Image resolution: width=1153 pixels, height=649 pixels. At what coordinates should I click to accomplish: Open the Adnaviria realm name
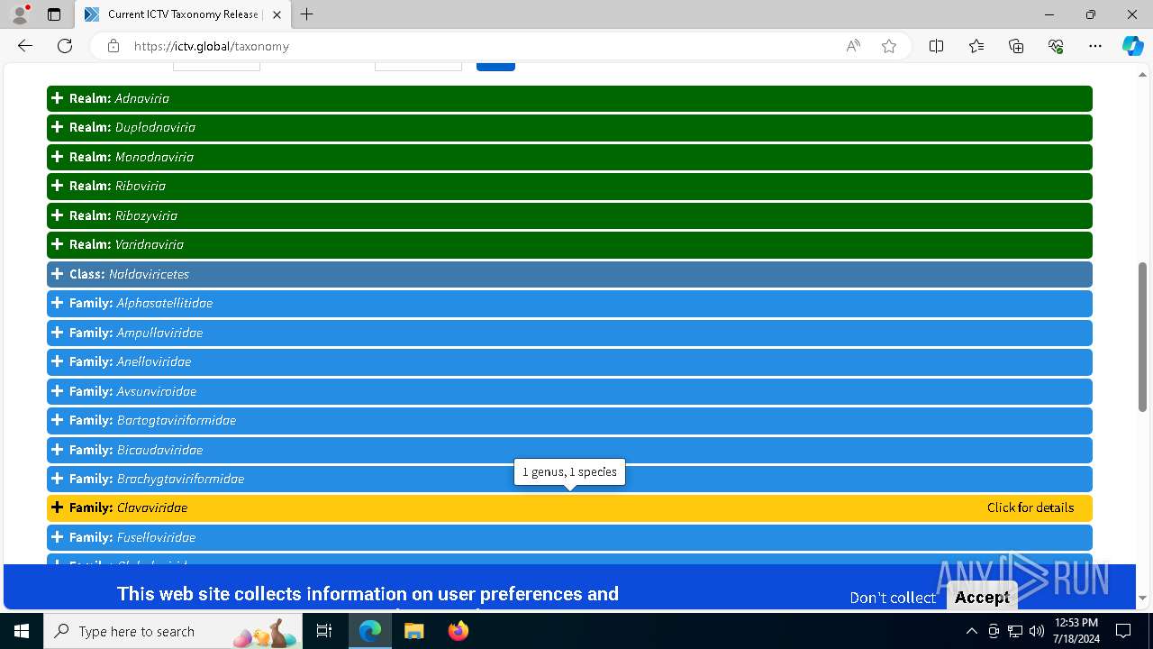pyautogui.click(x=142, y=98)
